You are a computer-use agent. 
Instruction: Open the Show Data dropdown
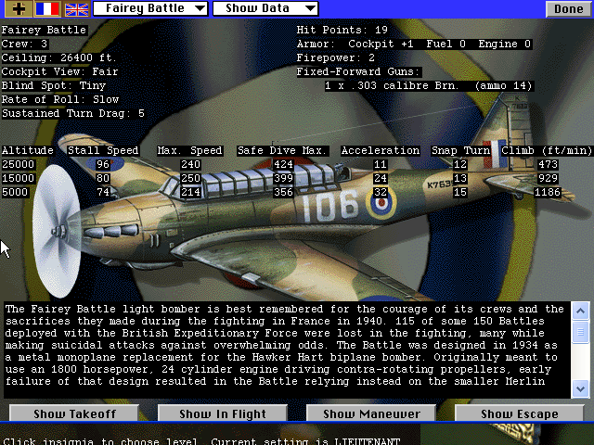[265, 8]
